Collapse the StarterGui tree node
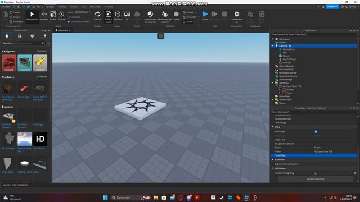Screen dimensions: 360x202 click(272, 83)
